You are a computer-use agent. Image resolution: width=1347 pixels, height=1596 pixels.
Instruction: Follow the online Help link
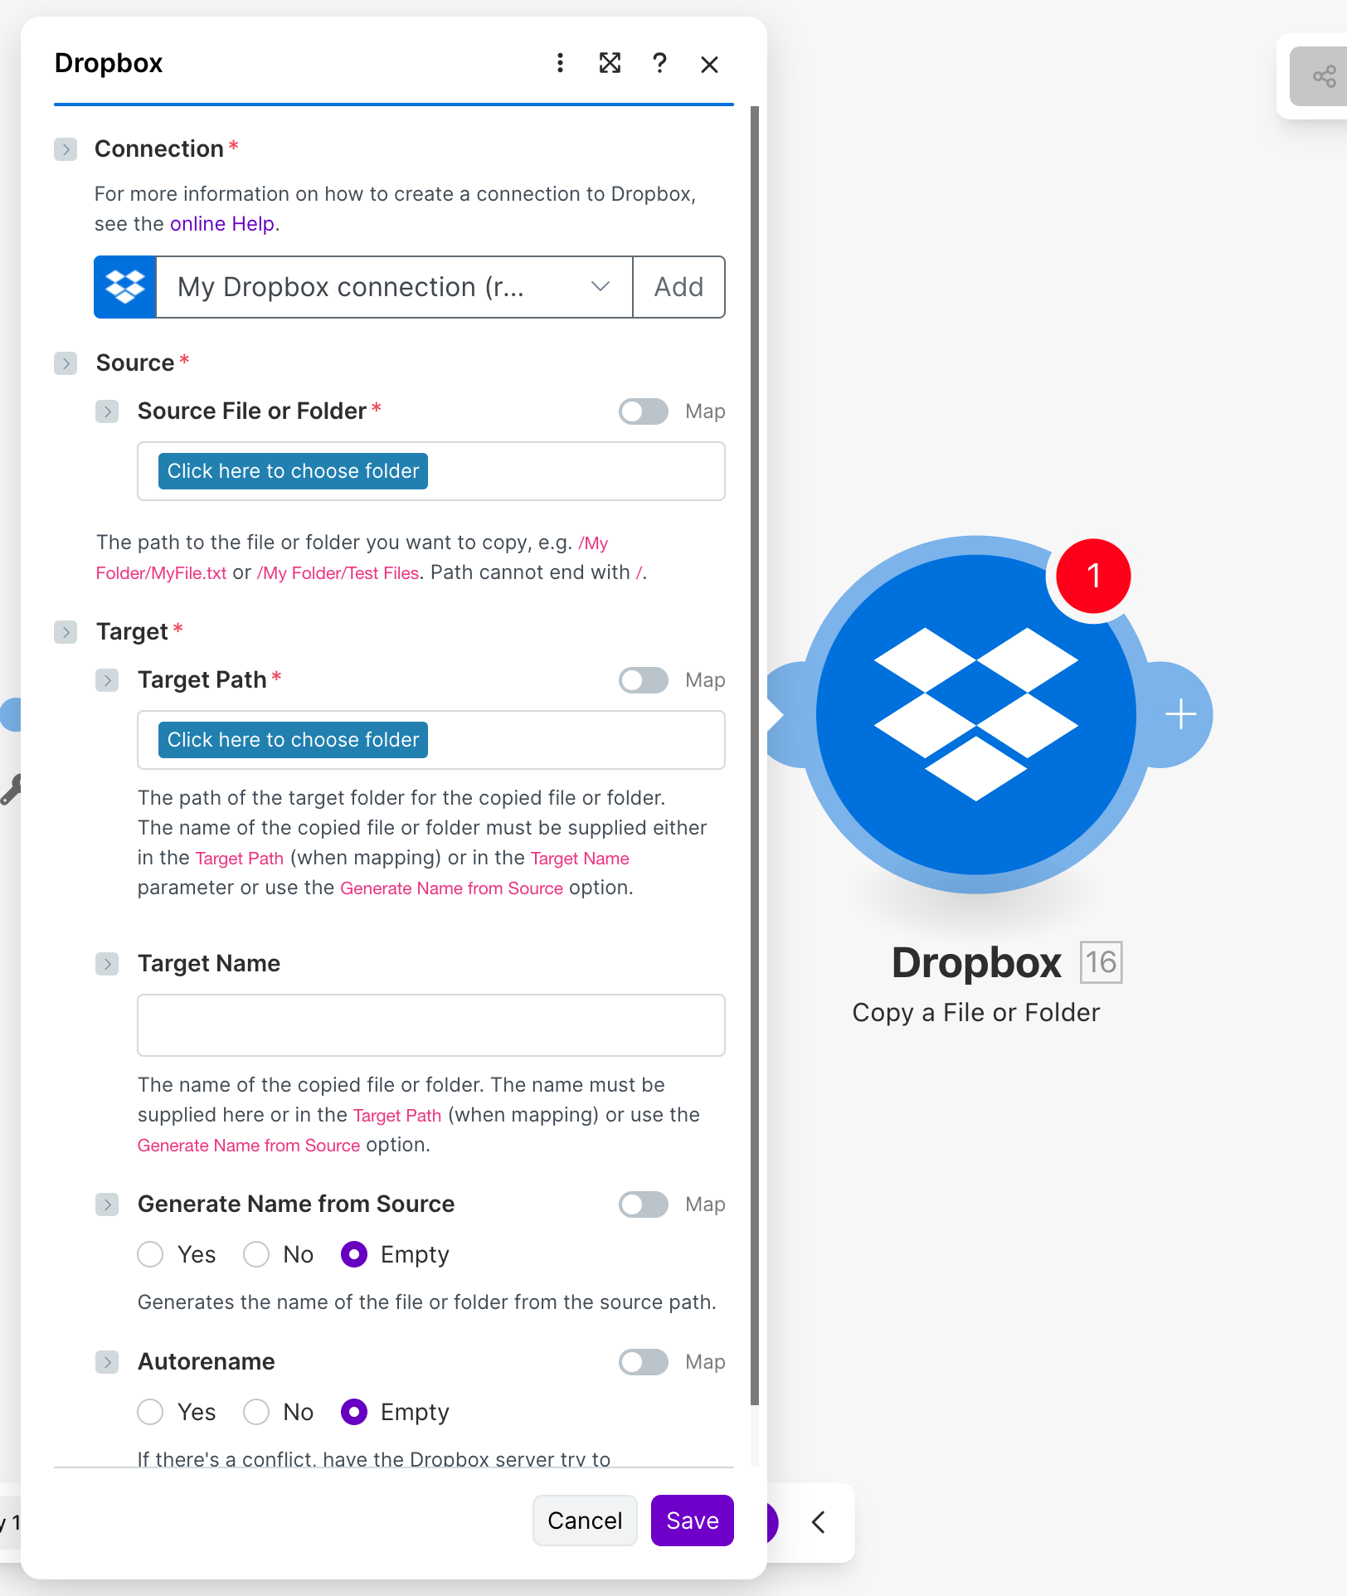click(x=222, y=224)
